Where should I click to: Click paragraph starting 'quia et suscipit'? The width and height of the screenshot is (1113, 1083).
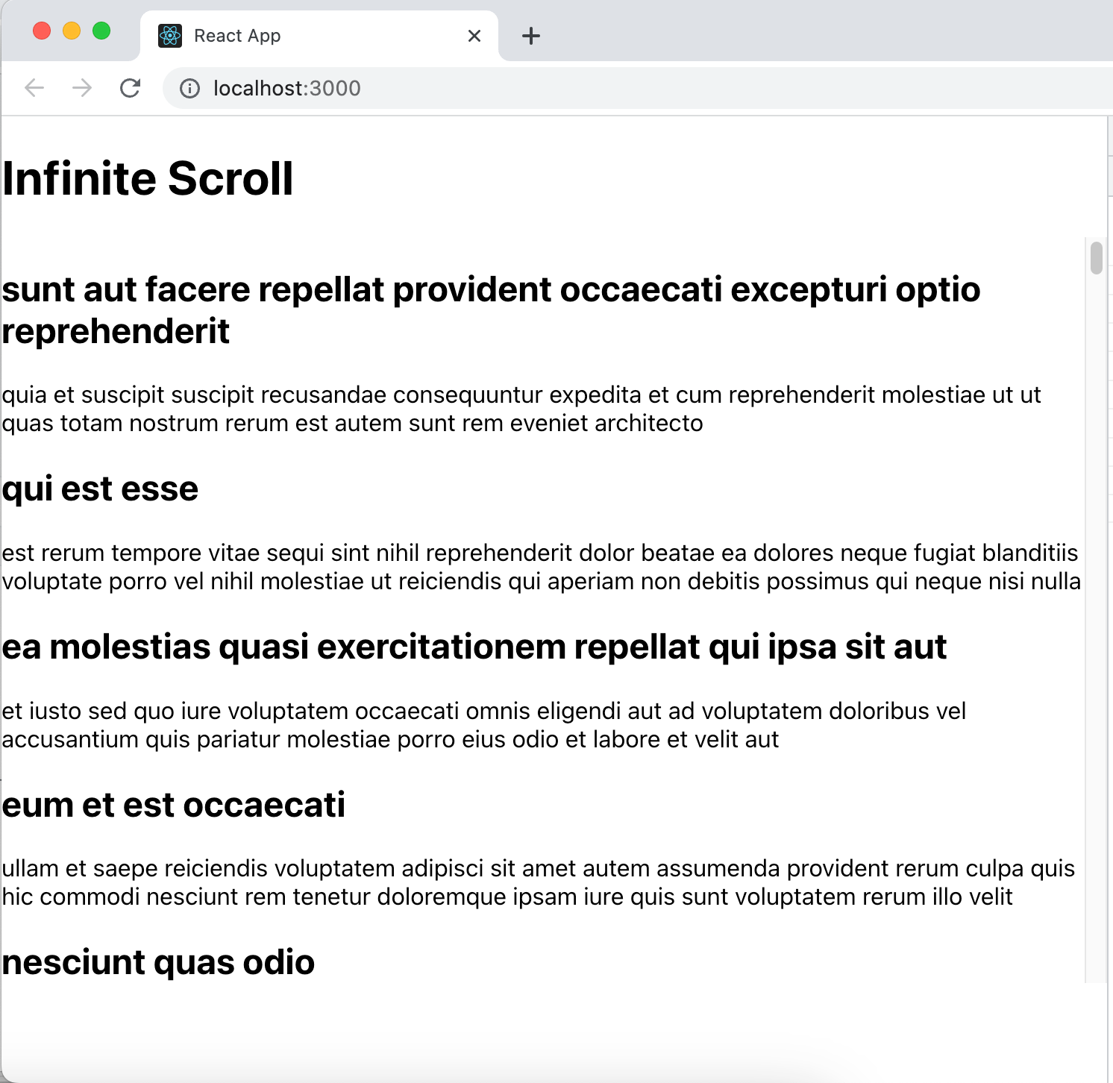pyautogui.click(x=521, y=409)
